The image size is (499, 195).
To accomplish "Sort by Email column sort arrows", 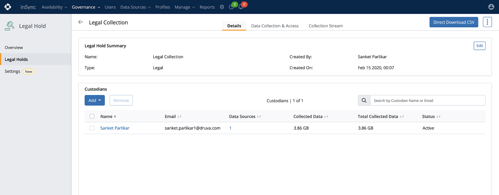I will click(x=179, y=117).
